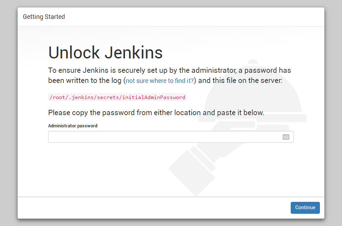
Task: Click blank white area below the password field
Action: (x=105, y=168)
